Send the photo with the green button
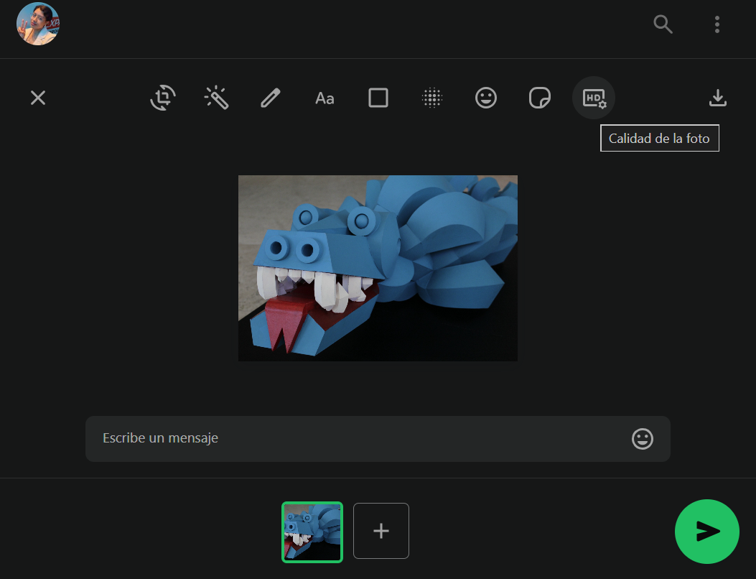 706,532
